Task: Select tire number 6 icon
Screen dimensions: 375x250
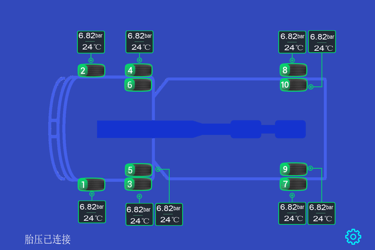Action: point(138,85)
